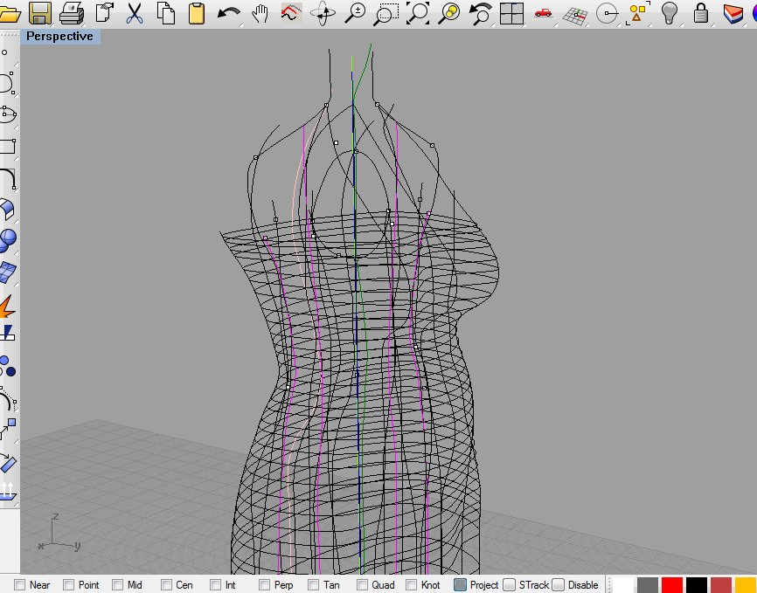Click the Print icon in toolbar
This screenshot has height=593, width=757.
pos(71,12)
